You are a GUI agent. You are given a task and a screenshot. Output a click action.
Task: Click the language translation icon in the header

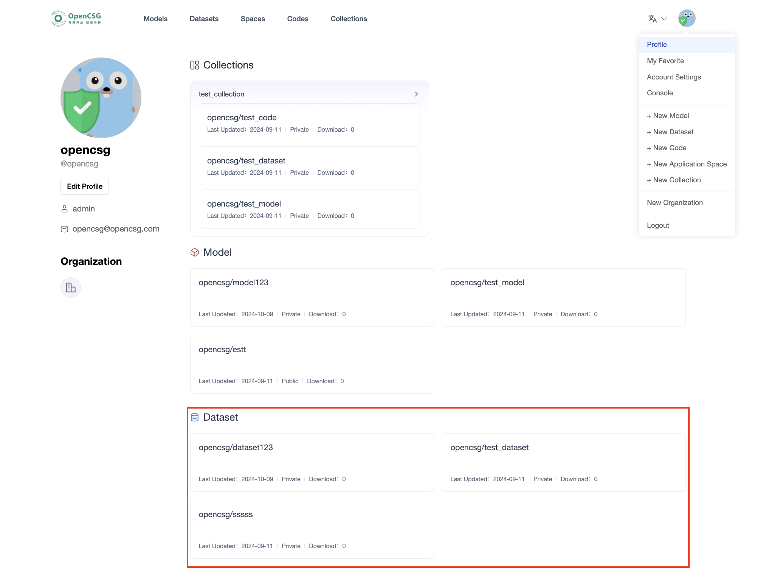point(653,19)
